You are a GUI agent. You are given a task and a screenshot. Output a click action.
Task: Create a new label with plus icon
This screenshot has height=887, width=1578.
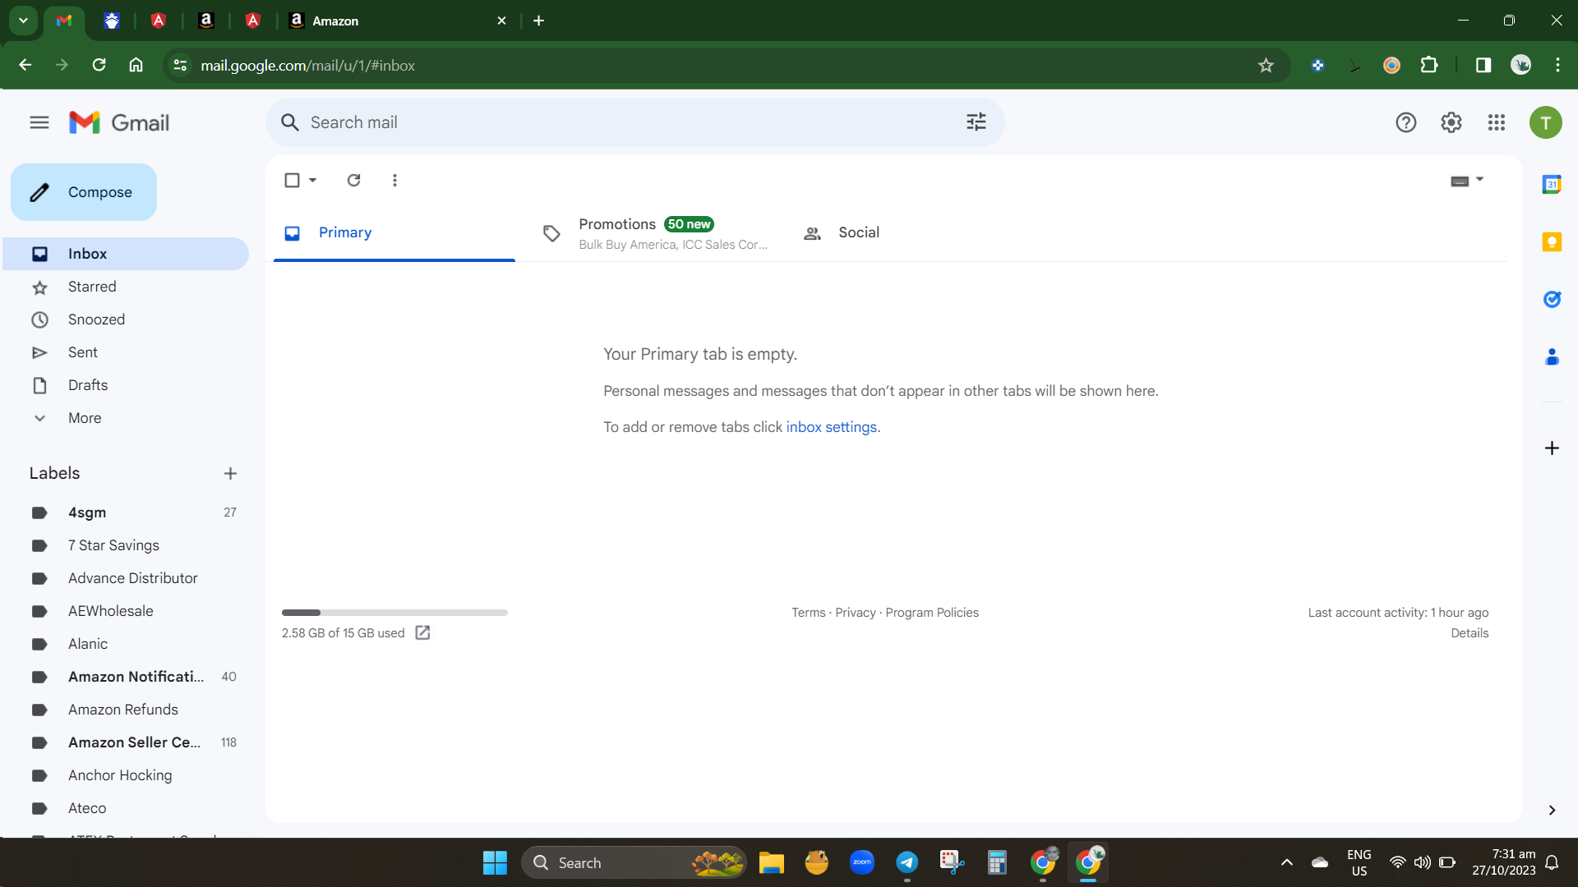(x=230, y=473)
